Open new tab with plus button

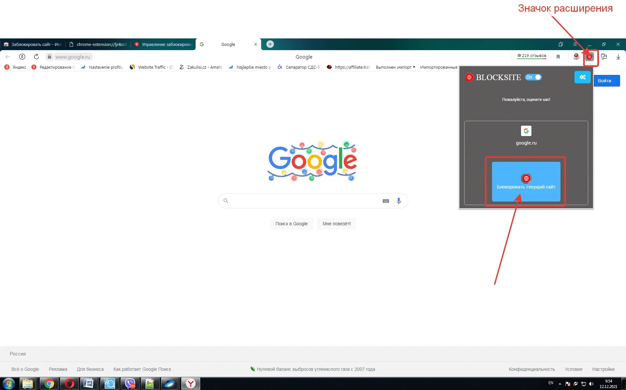pos(270,44)
